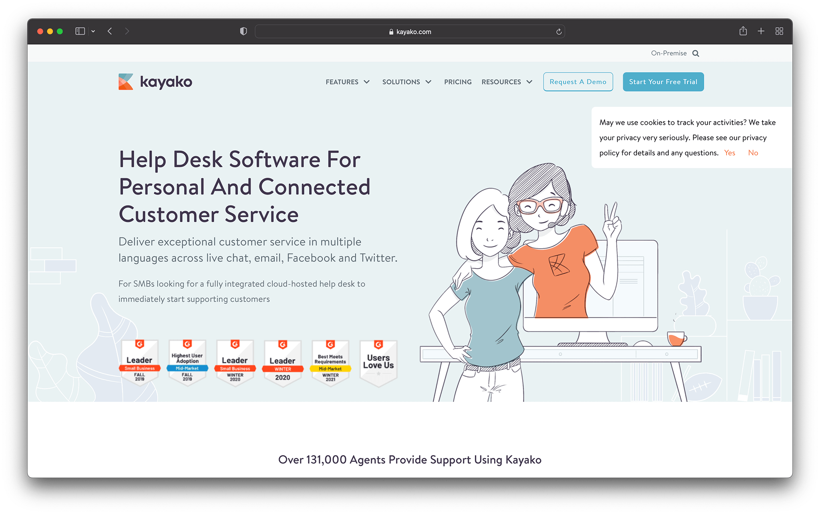Accept cookies by clicking Yes
The image size is (820, 514).
click(x=730, y=153)
